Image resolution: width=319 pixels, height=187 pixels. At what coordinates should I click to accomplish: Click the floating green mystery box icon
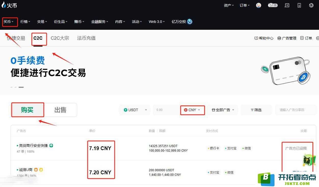click(x=309, y=160)
